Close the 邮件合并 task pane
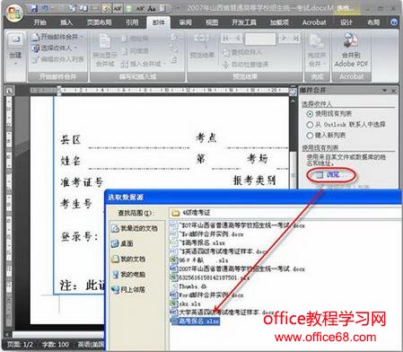This screenshot has width=403, height=352. click(x=394, y=90)
